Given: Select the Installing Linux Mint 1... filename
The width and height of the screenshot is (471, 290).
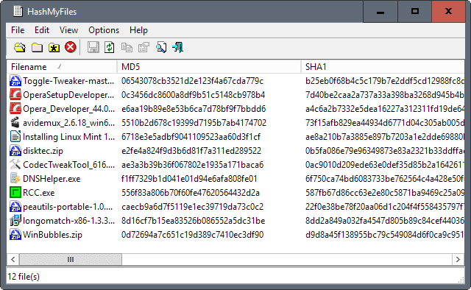Looking at the screenshot, I should coord(68,137).
